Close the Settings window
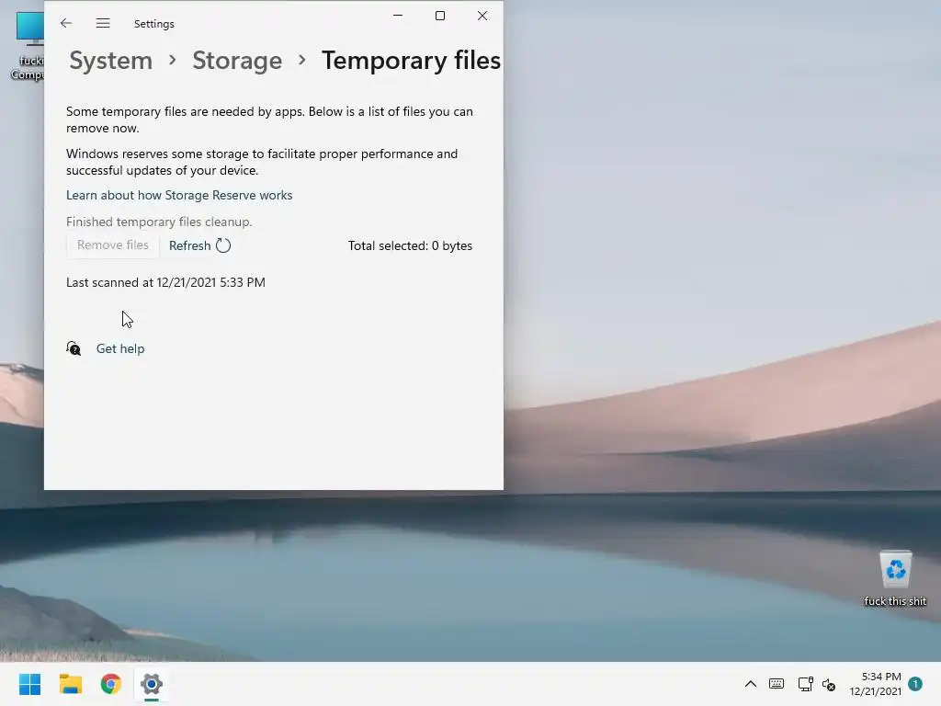 [482, 16]
